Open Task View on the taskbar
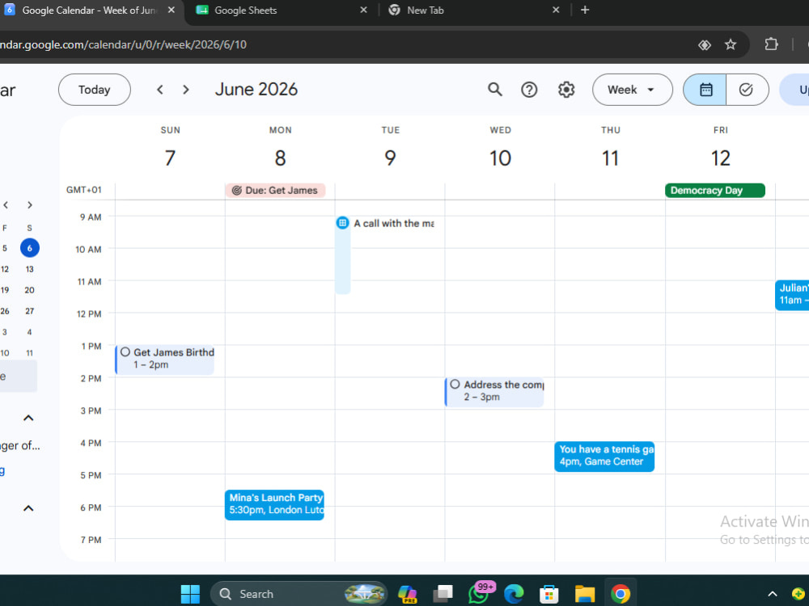Screen dimensions: 809x606 pos(443,594)
